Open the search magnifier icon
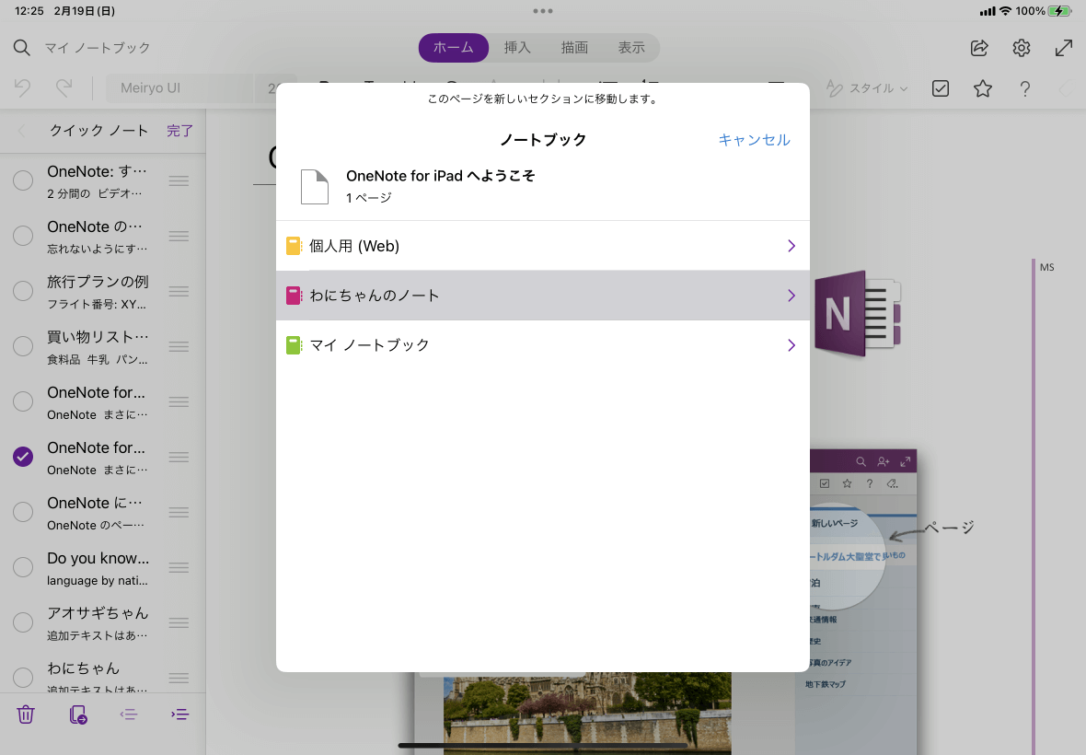Screen dimensions: 1086x755 (x=21, y=48)
